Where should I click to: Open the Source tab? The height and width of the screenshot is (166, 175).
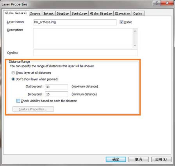[35, 13]
